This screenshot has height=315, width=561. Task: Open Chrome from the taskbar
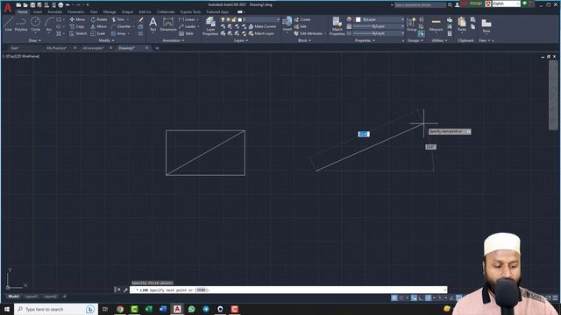pos(120,309)
